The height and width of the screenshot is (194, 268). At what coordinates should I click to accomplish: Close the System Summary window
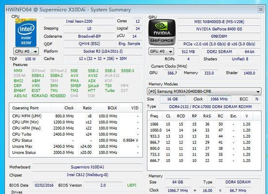[261, 10]
